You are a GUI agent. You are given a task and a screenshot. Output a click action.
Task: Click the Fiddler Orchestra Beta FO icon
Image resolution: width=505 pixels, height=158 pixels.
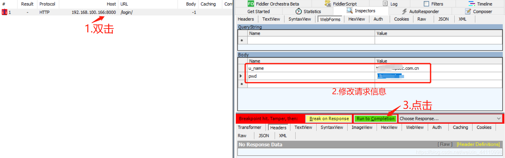tap(251, 3)
